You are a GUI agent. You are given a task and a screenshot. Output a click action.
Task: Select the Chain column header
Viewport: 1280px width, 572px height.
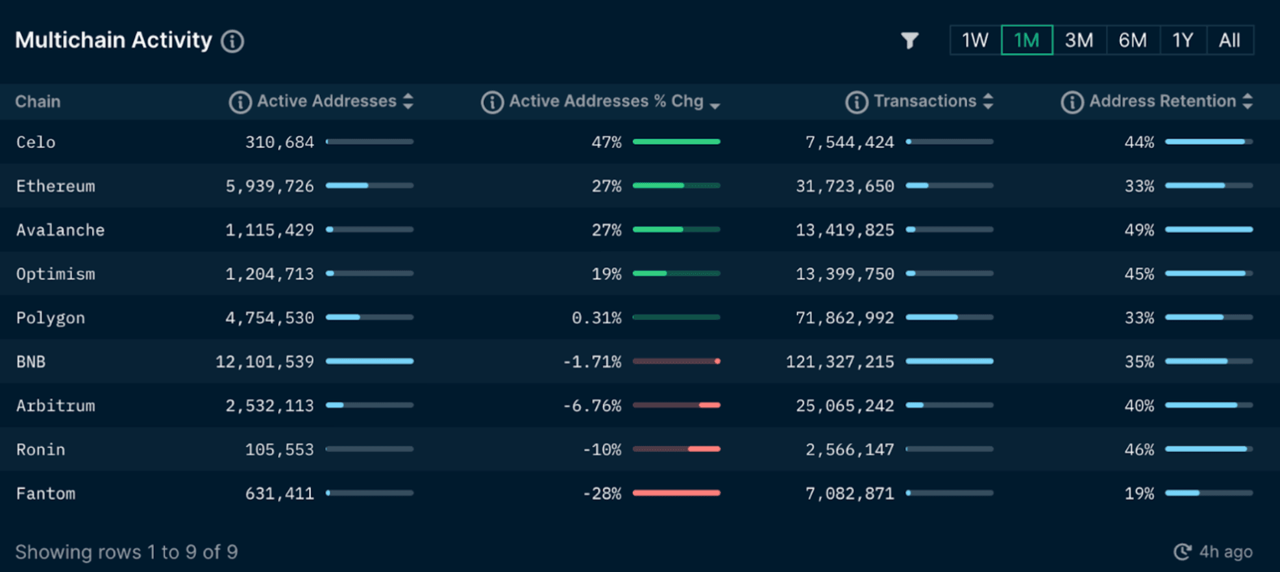(x=38, y=102)
